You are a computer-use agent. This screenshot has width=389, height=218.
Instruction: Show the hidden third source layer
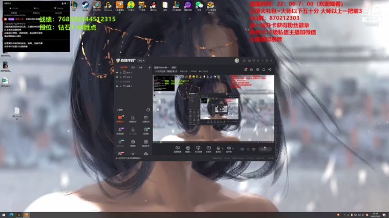tap(117, 81)
